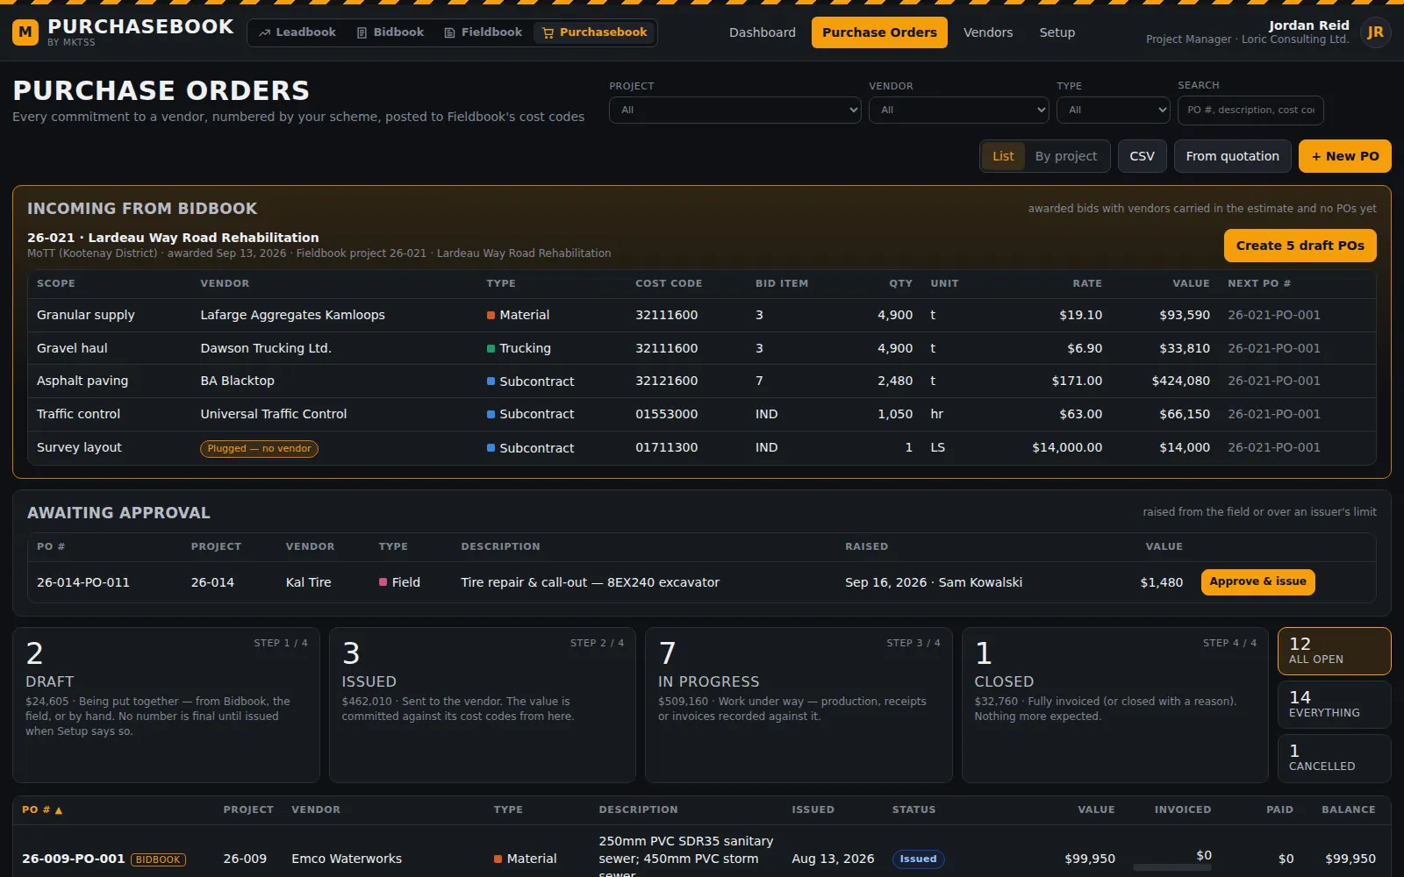1404x877 pixels.
Task: Select the Closed step 4 card
Action: coord(1114,705)
